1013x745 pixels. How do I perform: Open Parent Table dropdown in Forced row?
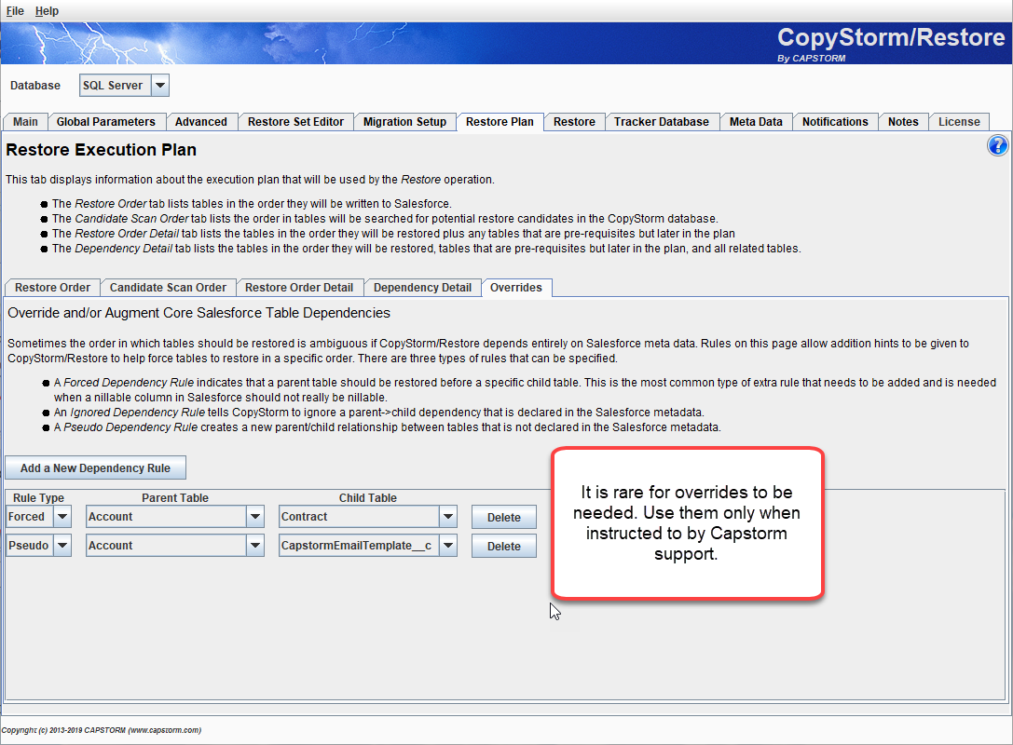pos(255,517)
